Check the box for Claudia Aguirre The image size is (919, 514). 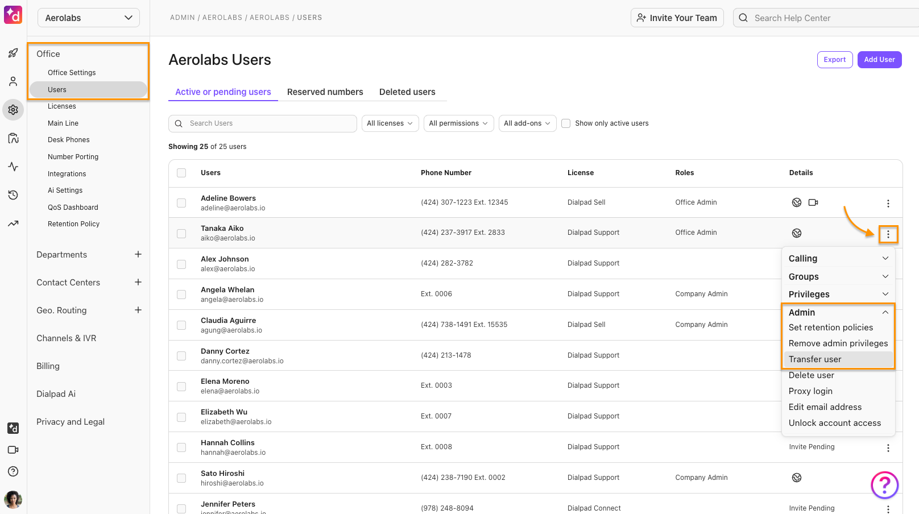[x=181, y=325]
